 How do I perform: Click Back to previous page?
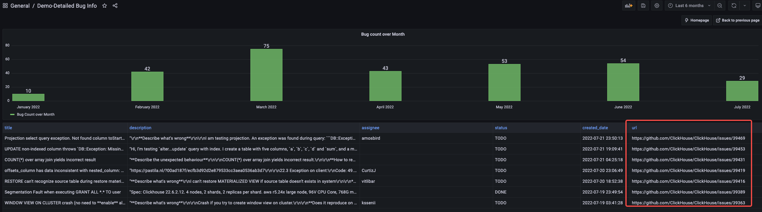click(x=737, y=20)
